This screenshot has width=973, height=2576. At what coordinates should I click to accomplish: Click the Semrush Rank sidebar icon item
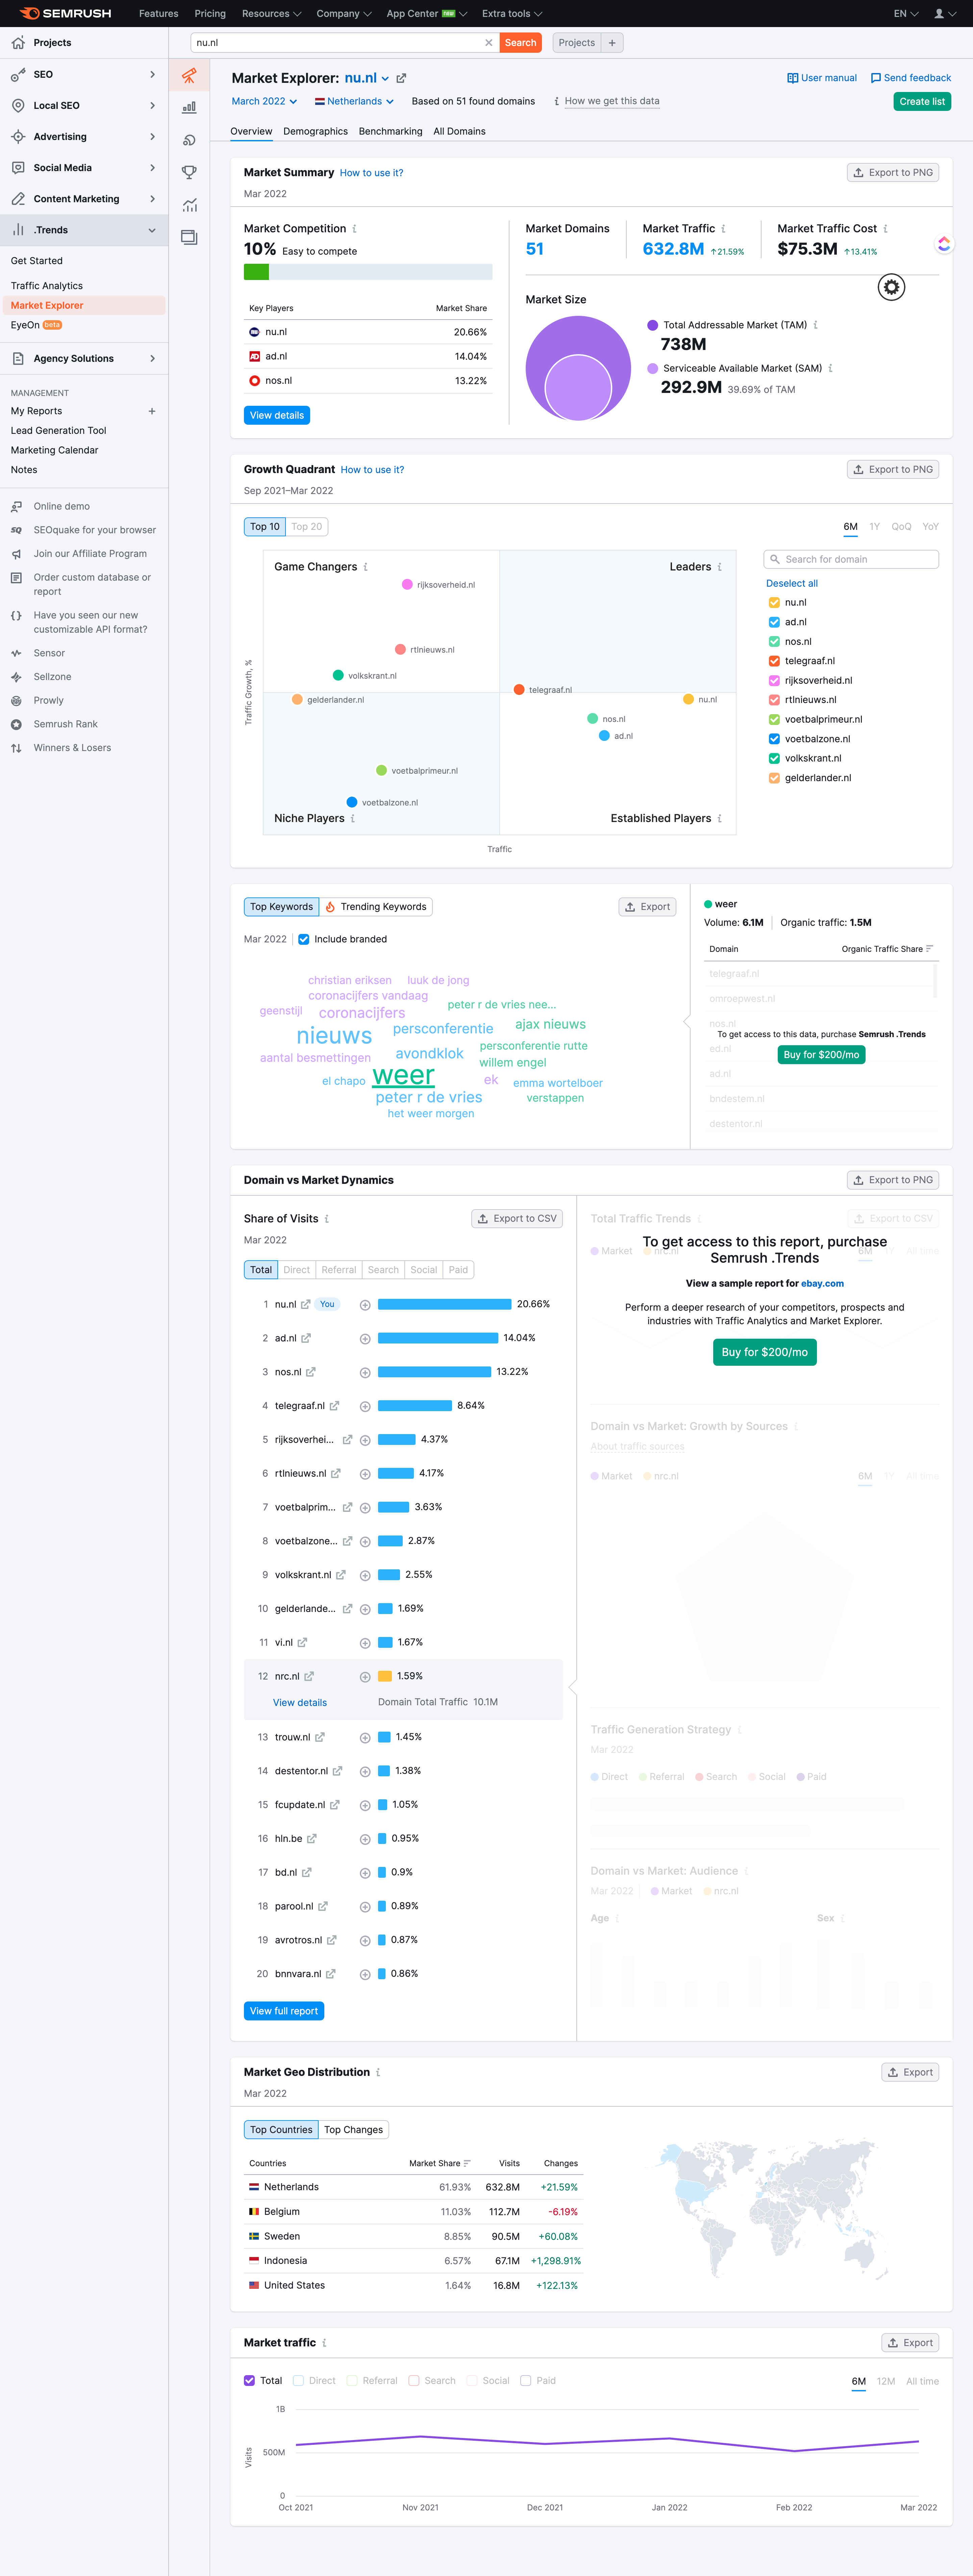[16, 724]
